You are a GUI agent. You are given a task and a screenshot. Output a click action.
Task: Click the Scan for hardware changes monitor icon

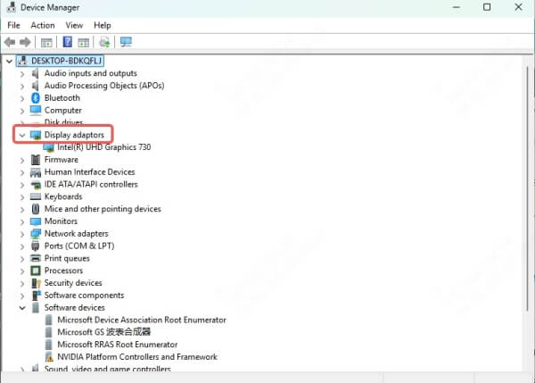click(126, 42)
